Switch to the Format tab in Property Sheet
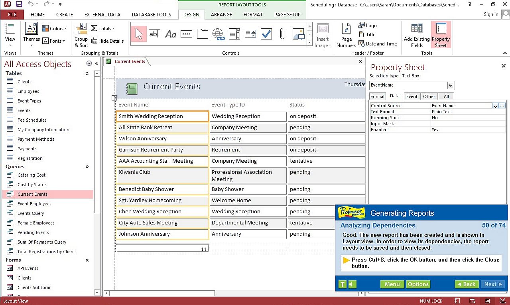 (x=377, y=96)
